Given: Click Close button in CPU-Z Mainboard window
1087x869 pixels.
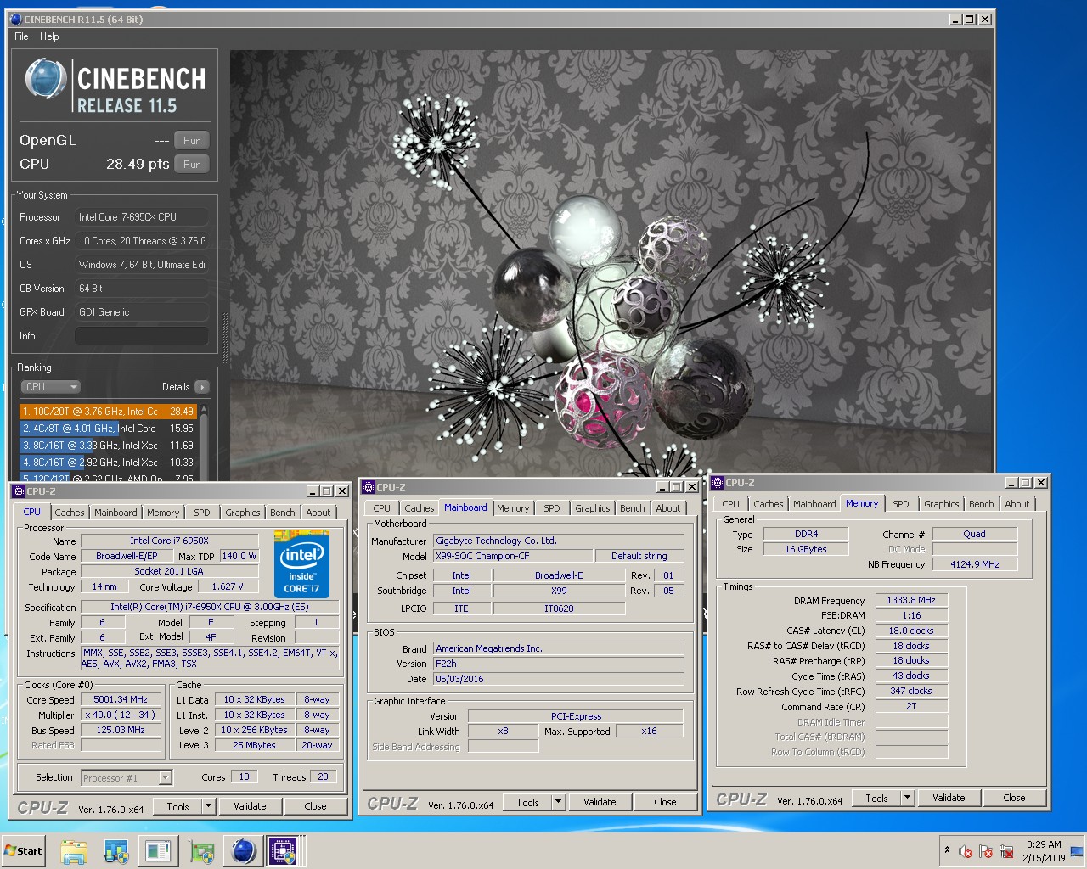Looking at the screenshot, I should point(665,802).
